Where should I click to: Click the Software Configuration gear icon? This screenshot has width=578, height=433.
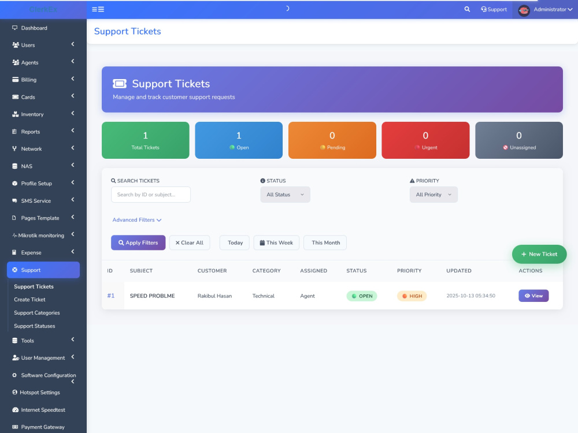coord(14,375)
